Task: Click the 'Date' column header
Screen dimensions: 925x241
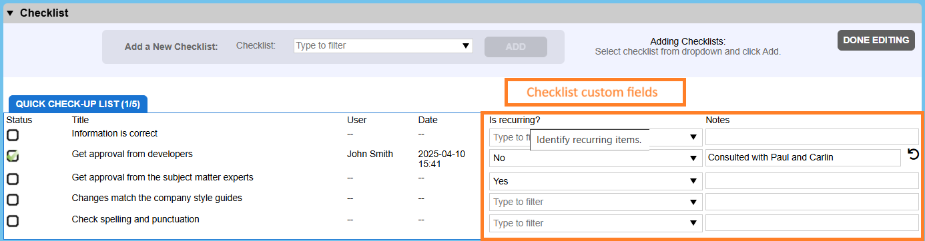Action: tap(428, 120)
